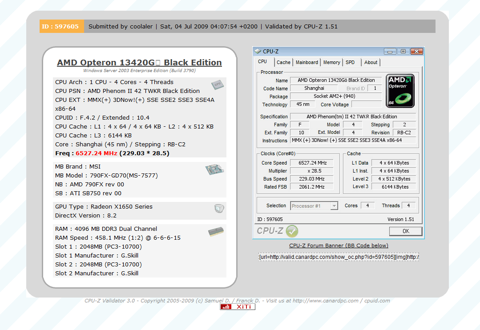Select the CPU tab
The image size is (480, 330).
pos(262,61)
